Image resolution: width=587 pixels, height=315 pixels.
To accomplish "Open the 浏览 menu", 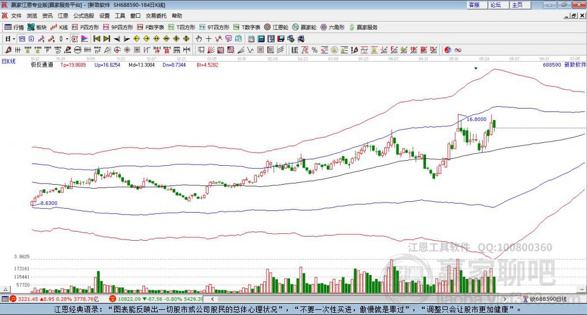I will tap(32, 15).
